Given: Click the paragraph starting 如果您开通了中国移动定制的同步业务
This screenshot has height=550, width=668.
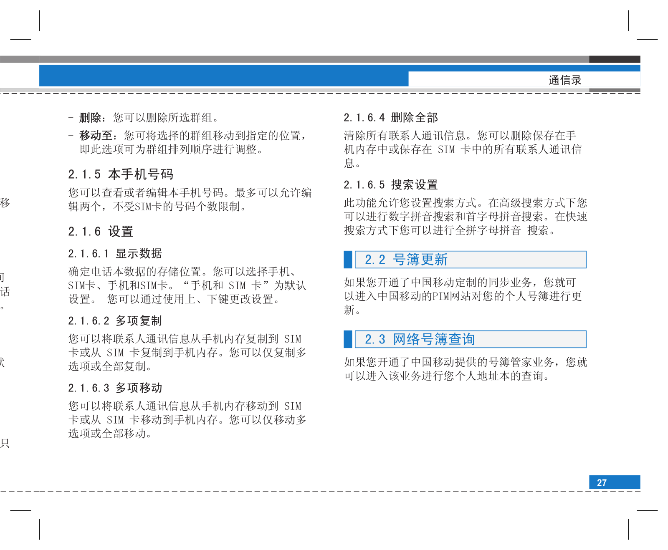Looking at the screenshot, I should (463, 296).
